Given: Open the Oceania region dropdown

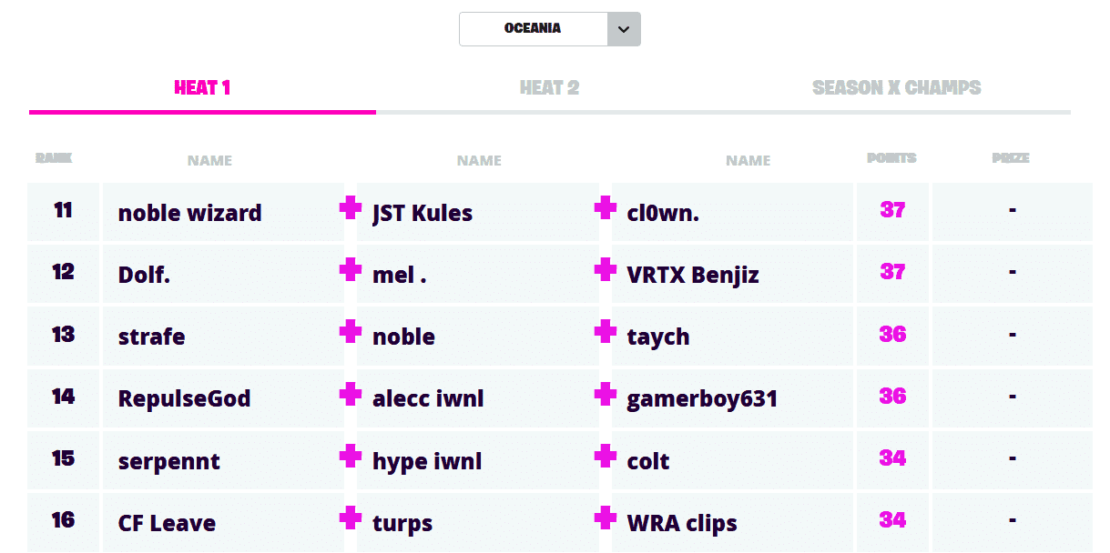Looking at the screenshot, I should coord(534,29).
